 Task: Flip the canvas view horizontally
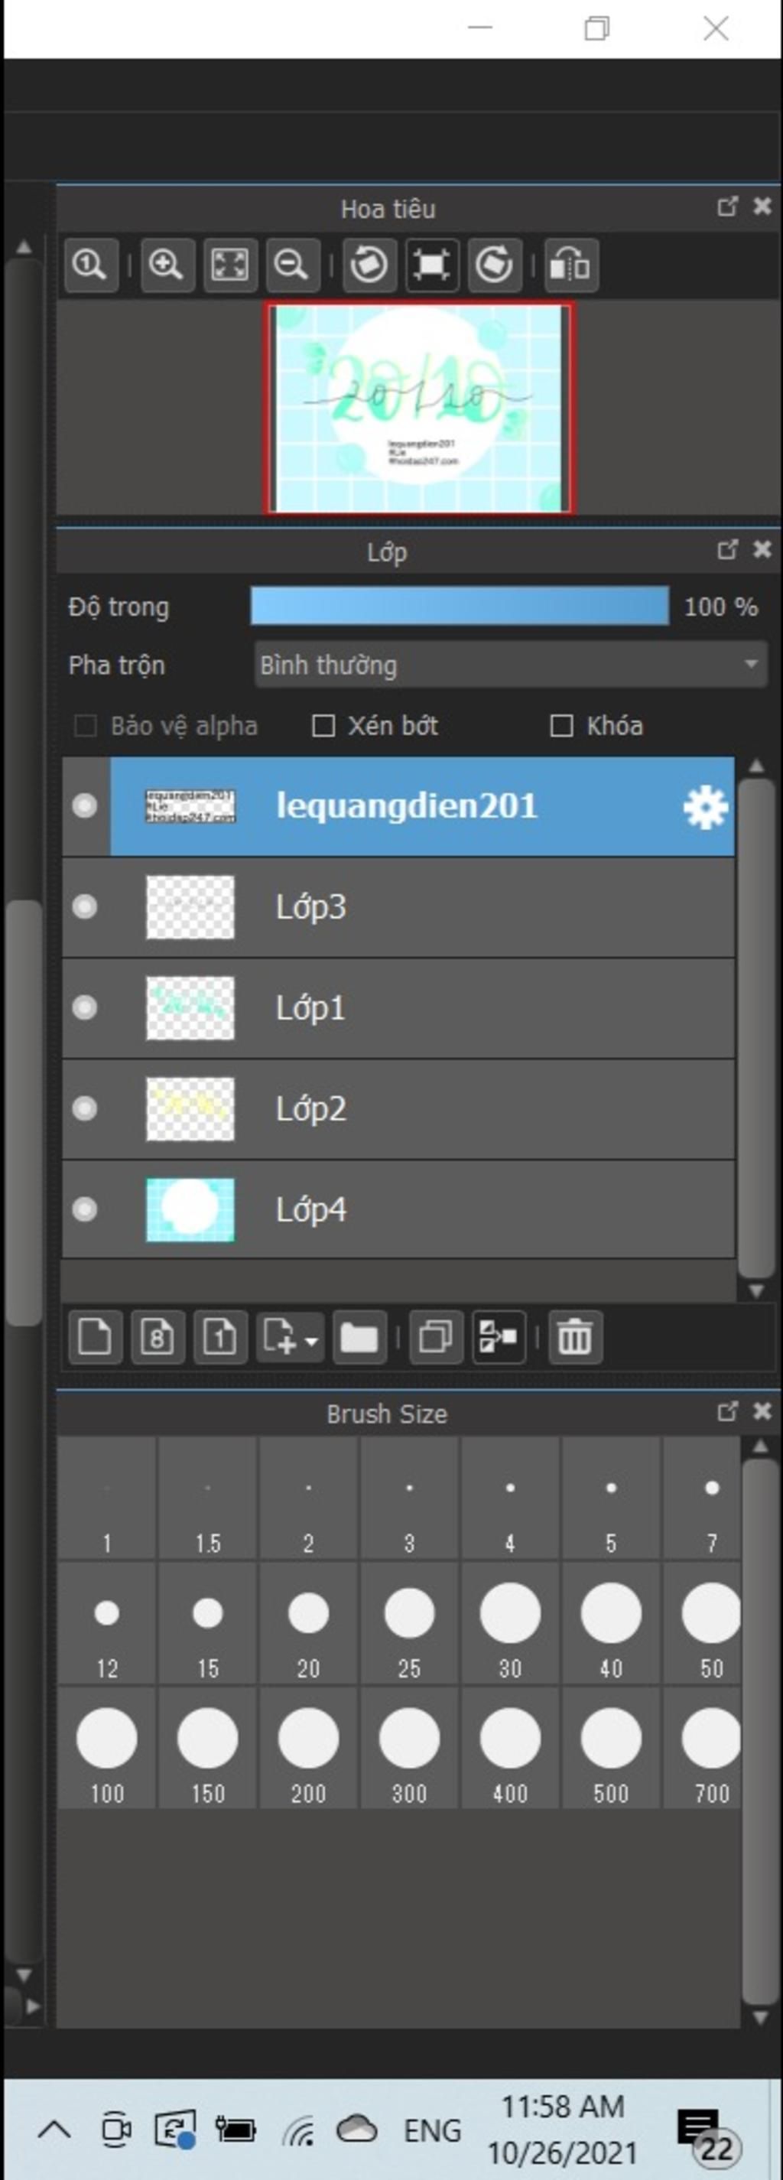[x=570, y=265]
